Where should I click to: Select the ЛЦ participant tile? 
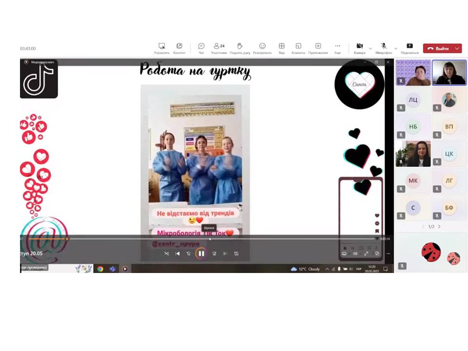413,100
